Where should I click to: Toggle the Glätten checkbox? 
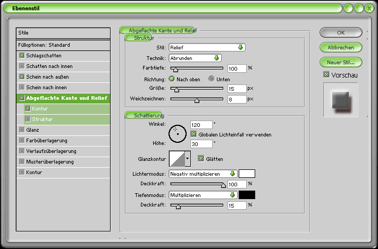[x=201, y=158]
